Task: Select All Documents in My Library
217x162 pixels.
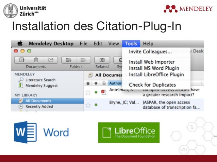Action: click(x=47, y=101)
